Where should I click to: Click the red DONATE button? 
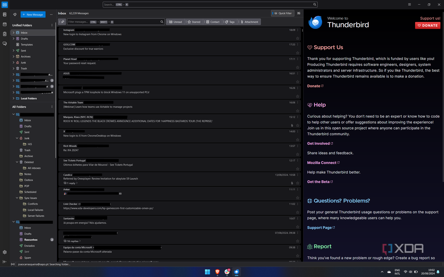coord(428,25)
